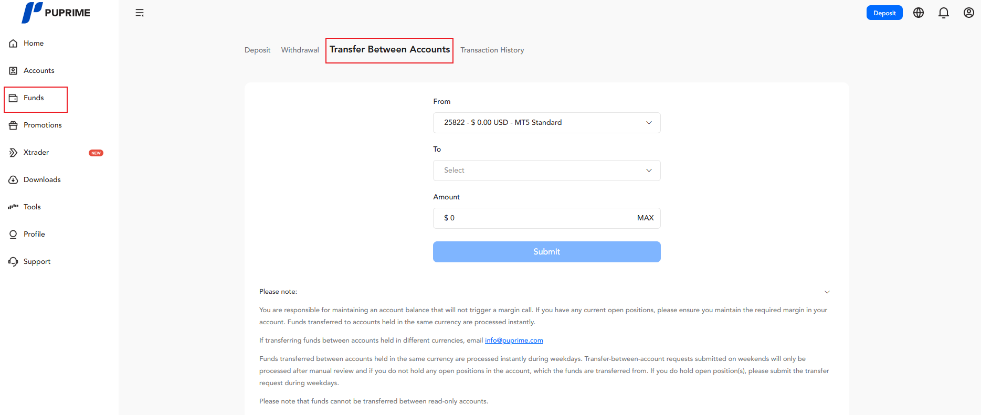This screenshot has height=415, width=981.
Task: Open Xtrader from the sidebar
Action: click(36, 153)
